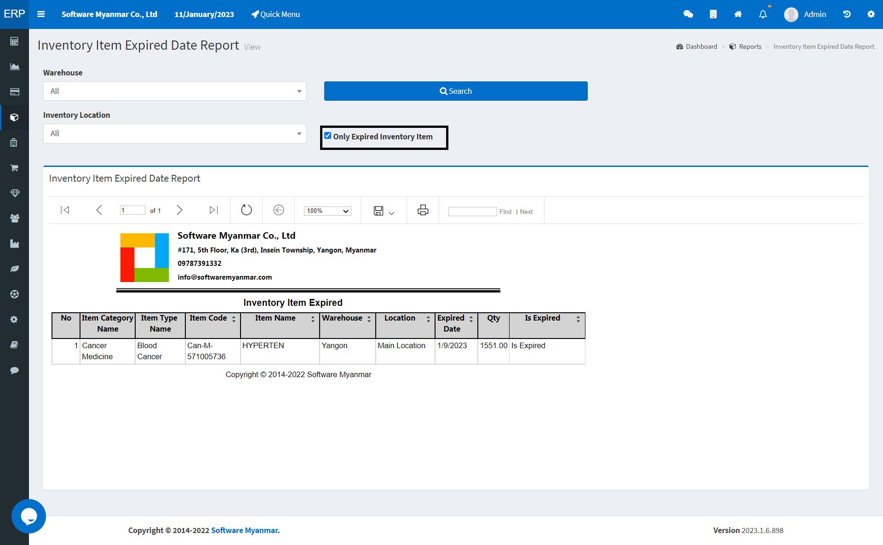883x545 pixels.
Task: Open book icon module in sidebar
Action: pos(14,344)
